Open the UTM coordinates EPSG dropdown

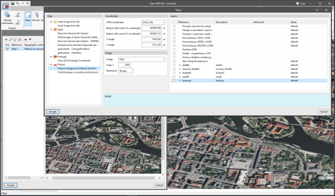pos(153,22)
